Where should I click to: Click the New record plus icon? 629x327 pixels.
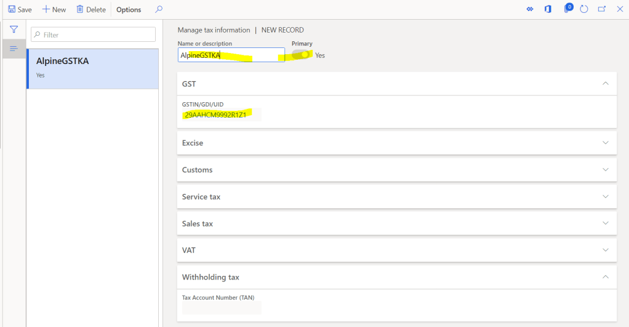pyautogui.click(x=46, y=9)
